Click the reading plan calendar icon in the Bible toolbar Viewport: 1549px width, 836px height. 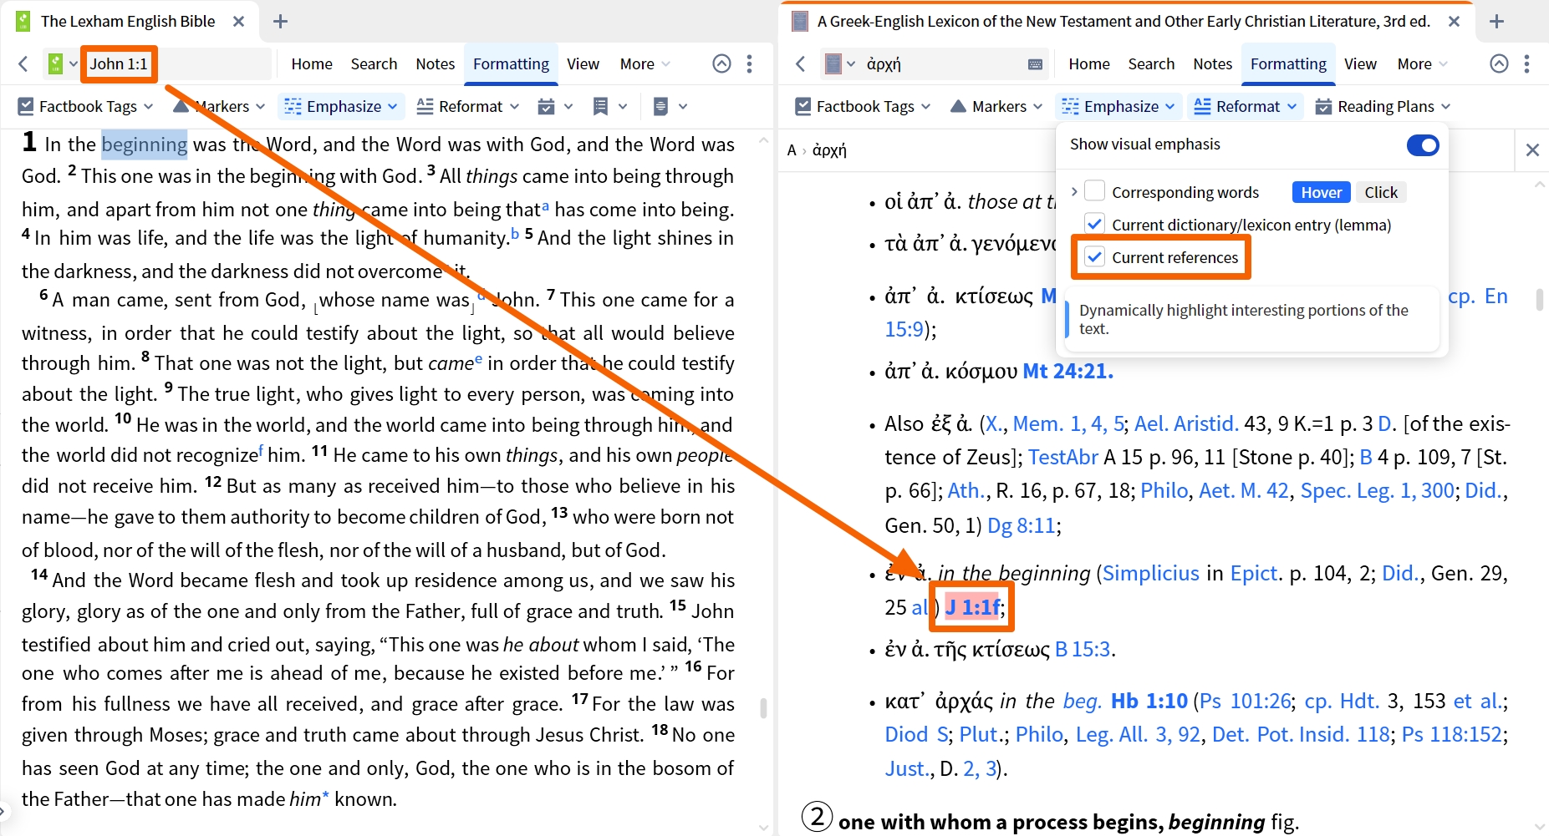point(547,107)
